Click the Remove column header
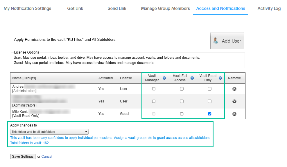The height and width of the screenshot is (167, 287). [234, 78]
